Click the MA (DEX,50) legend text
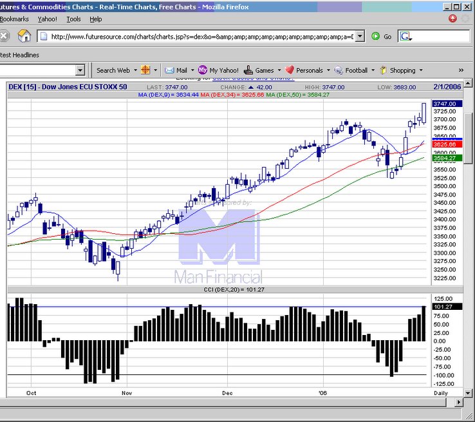Image resolution: width=475 pixels, height=422 pixels. click(x=297, y=95)
